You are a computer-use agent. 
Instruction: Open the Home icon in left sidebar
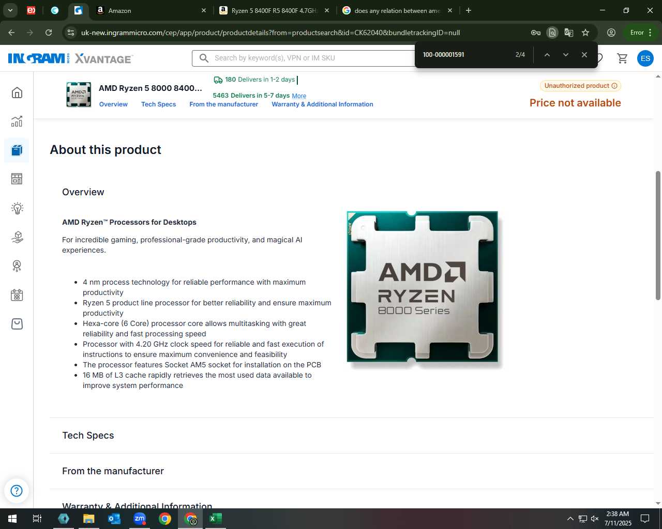17,92
